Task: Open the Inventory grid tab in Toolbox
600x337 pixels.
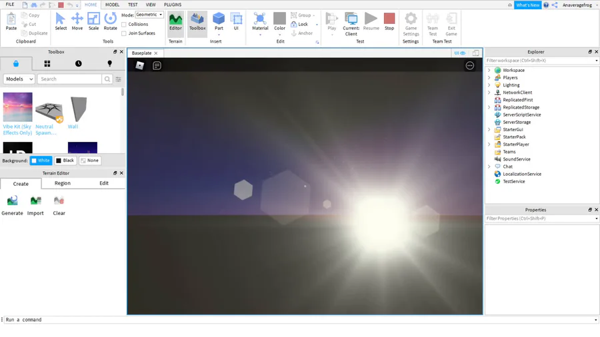Action: [47, 63]
